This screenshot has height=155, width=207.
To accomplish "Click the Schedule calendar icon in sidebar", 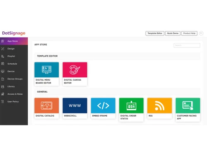I will [2, 64].
